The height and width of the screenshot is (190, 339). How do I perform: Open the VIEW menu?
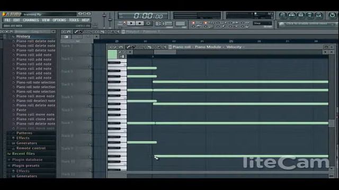tap(46, 20)
